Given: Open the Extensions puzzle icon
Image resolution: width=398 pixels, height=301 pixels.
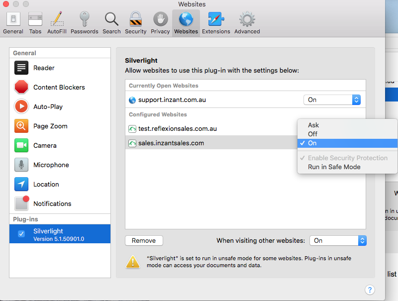Looking at the screenshot, I should pyautogui.click(x=216, y=19).
